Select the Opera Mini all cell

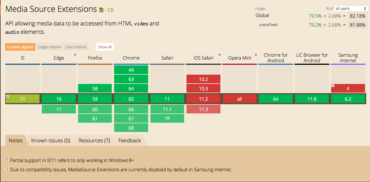(240, 99)
